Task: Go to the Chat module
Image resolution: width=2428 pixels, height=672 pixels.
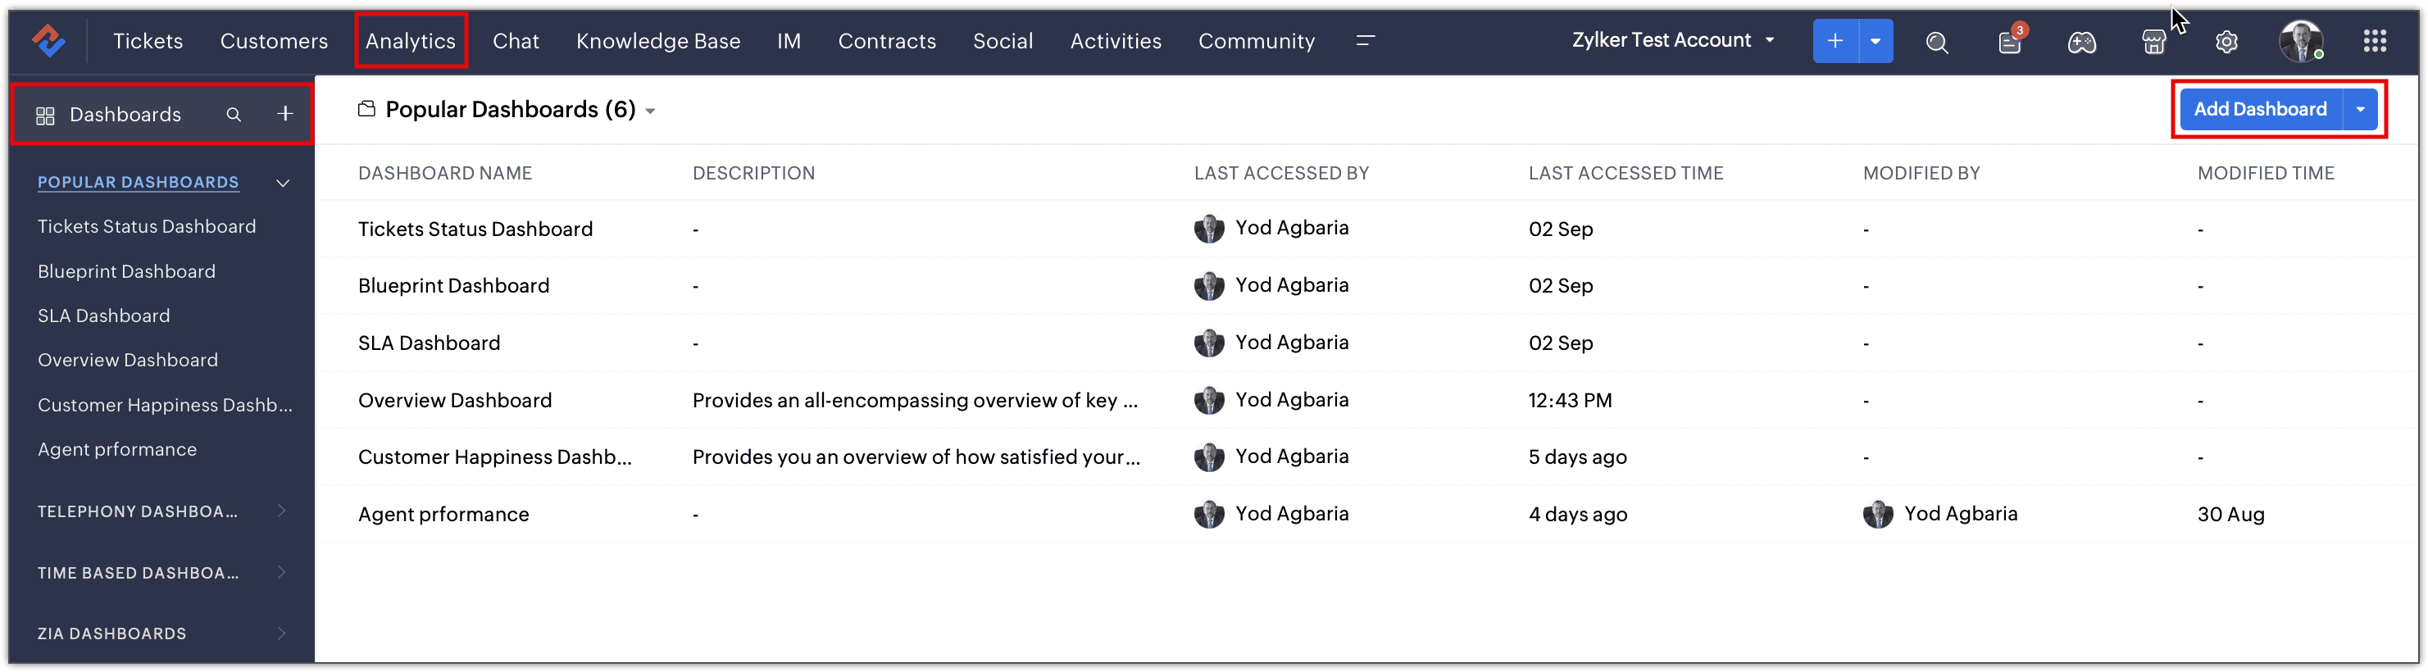Action: 516,40
